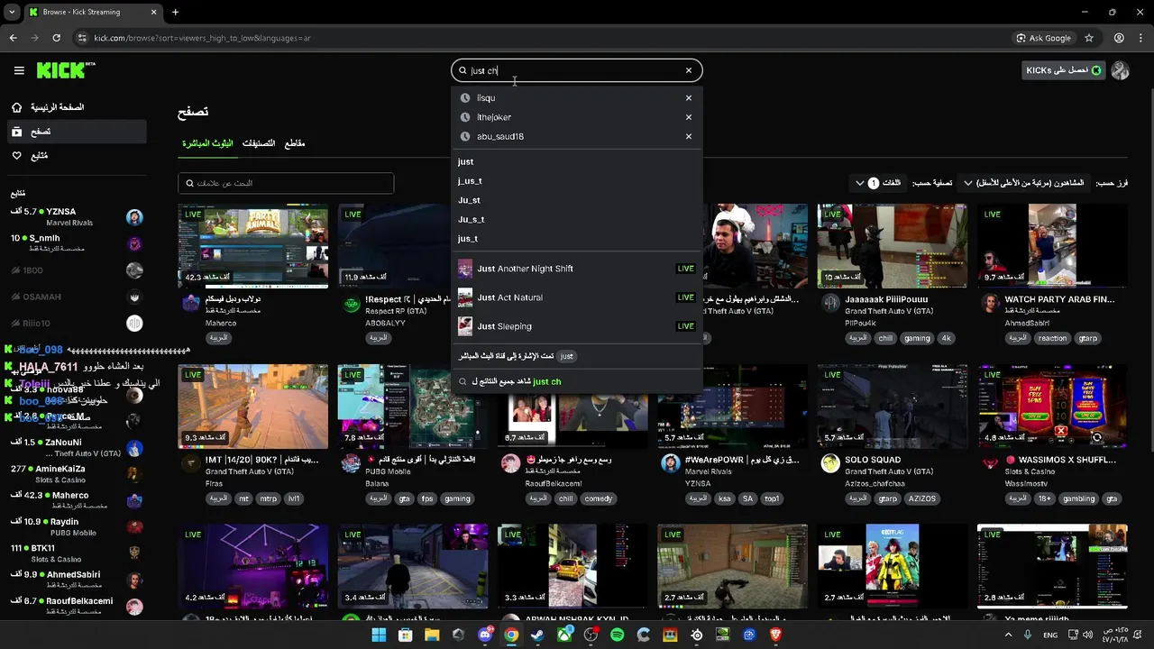Open YZNSA channel in sidebar

pyautogui.click(x=76, y=217)
